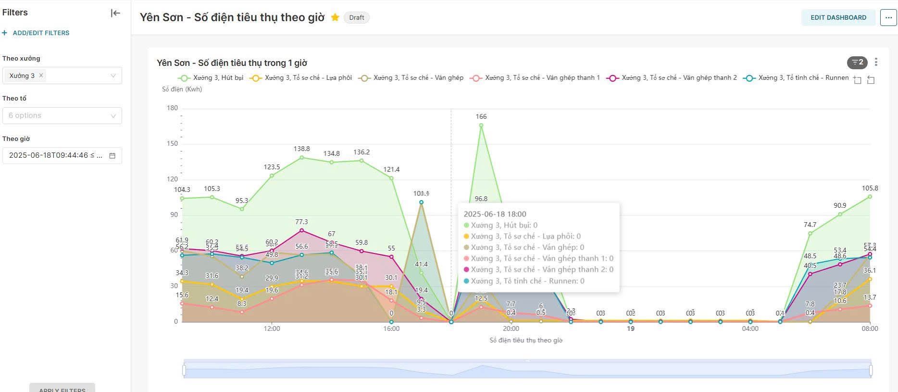Open the Theo giờ time range selector

tap(55, 156)
